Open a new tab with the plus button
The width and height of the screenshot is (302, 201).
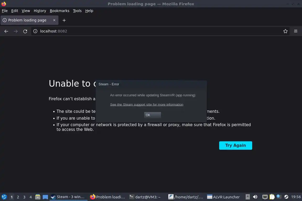point(64,20)
